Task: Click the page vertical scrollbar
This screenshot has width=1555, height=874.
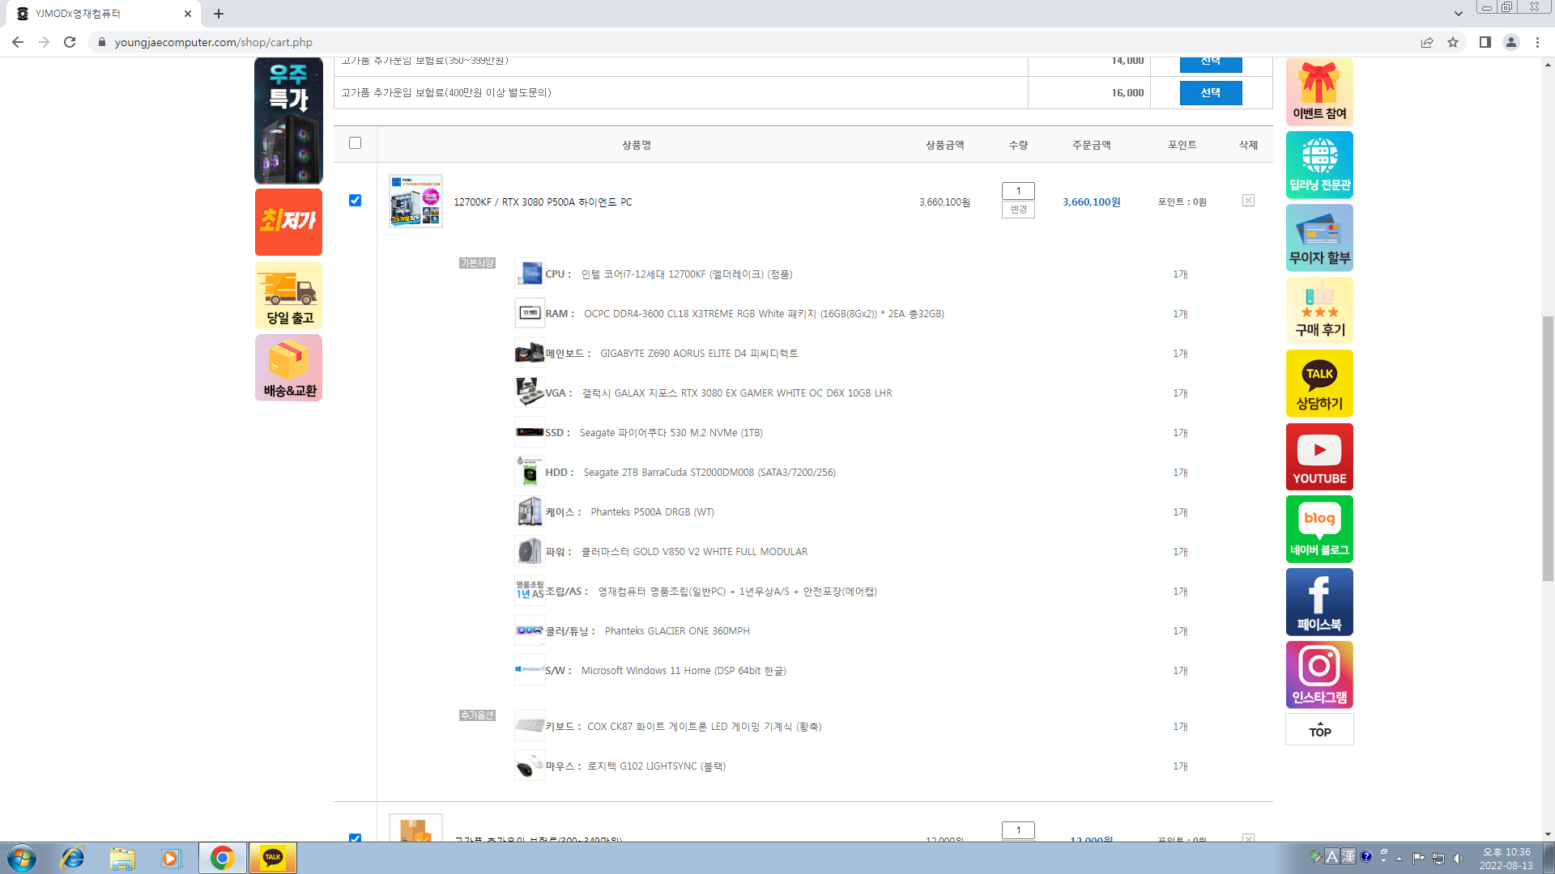Action: pyautogui.click(x=1548, y=449)
